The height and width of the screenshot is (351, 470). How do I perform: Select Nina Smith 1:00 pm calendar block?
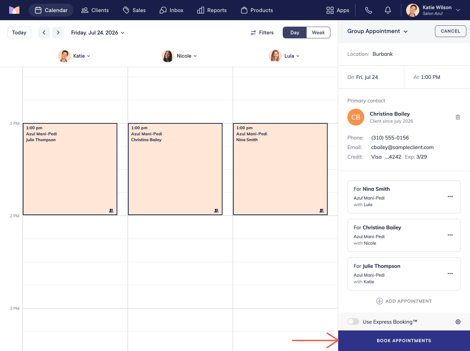(x=280, y=169)
